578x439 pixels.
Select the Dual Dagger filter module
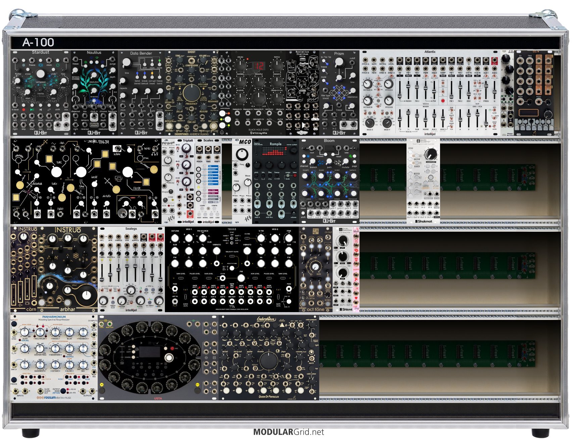(343, 269)
